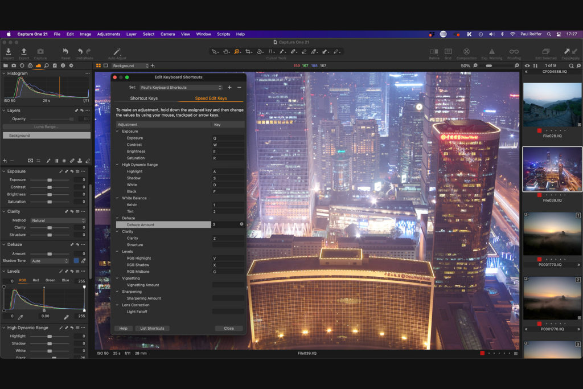Image resolution: width=583 pixels, height=389 pixels.
Task: Toggle browser visibility eye icon
Action: (x=527, y=65)
